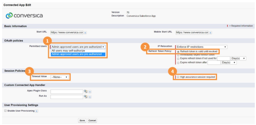Click the Mobile Start URL input field

[x=192, y=33]
